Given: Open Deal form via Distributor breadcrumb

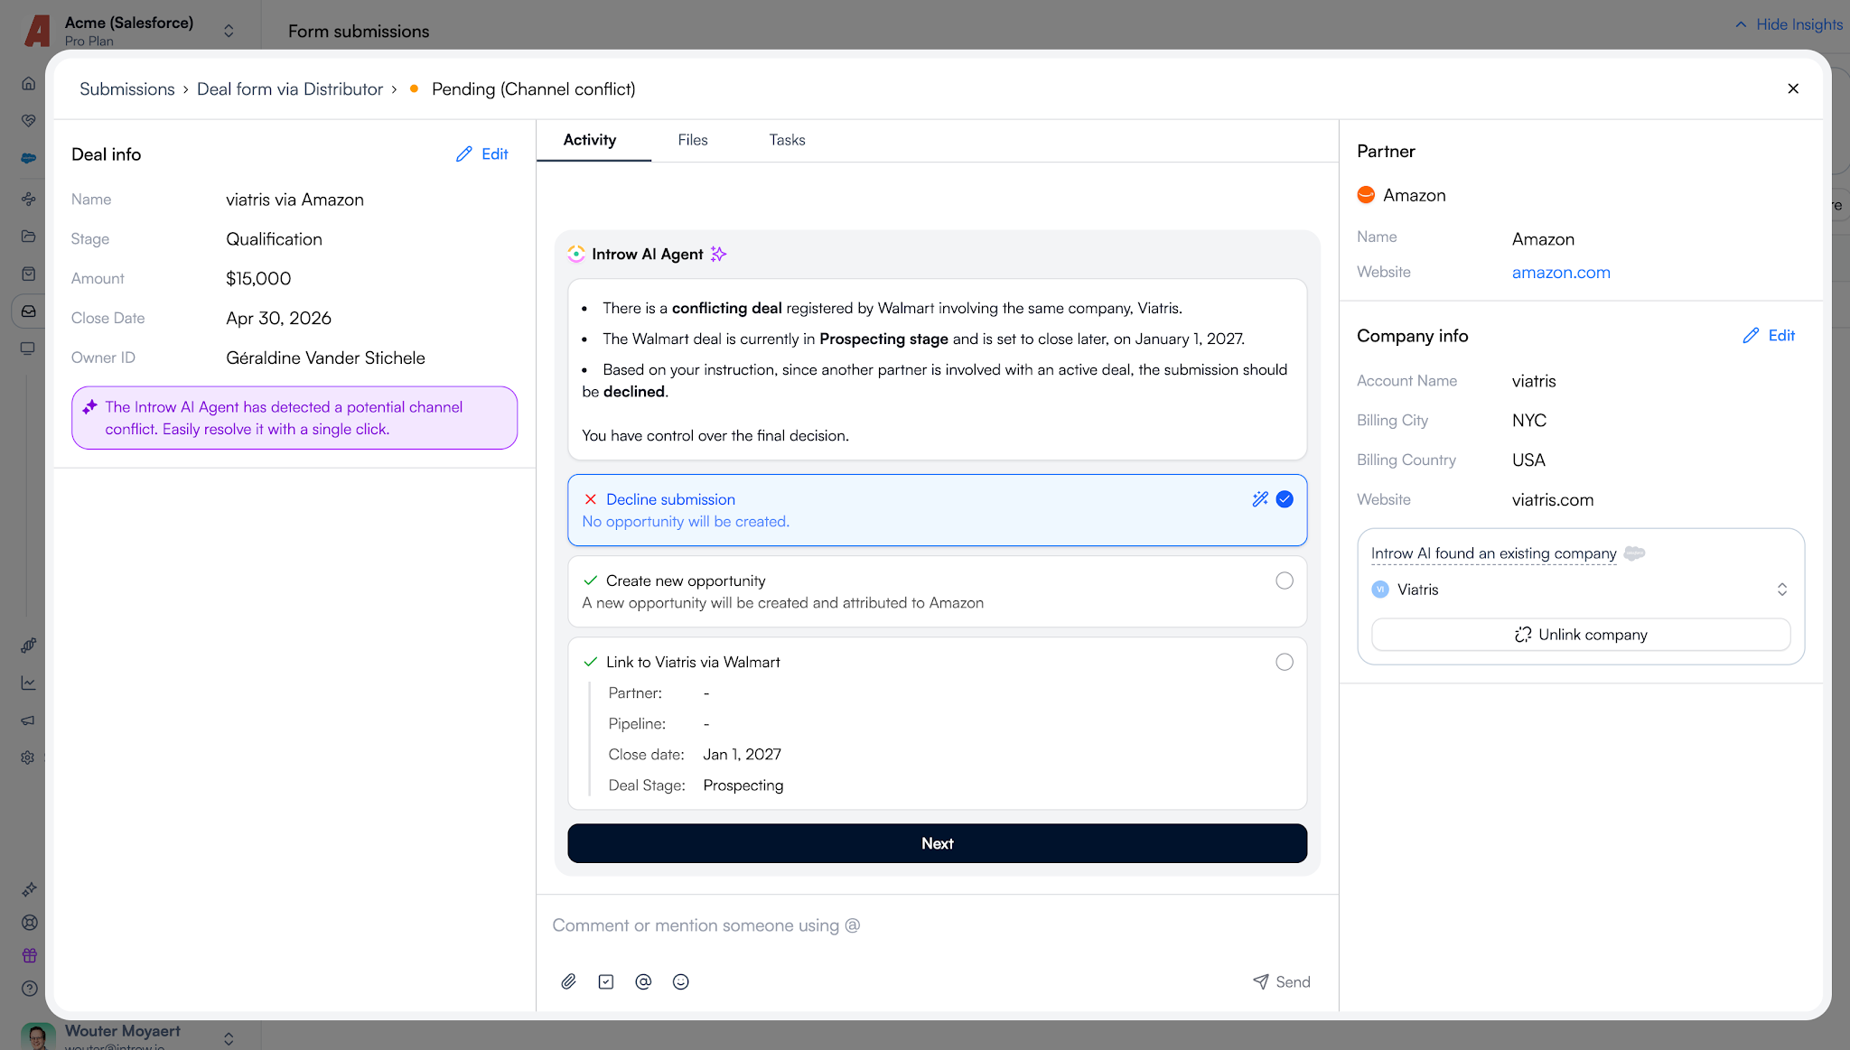Looking at the screenshot, I should tap(290, 89).
